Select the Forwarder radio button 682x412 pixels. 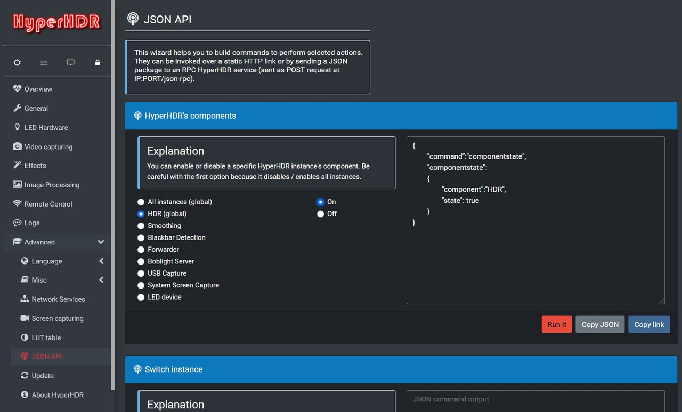pyautogui.click(x=141, y=250)
